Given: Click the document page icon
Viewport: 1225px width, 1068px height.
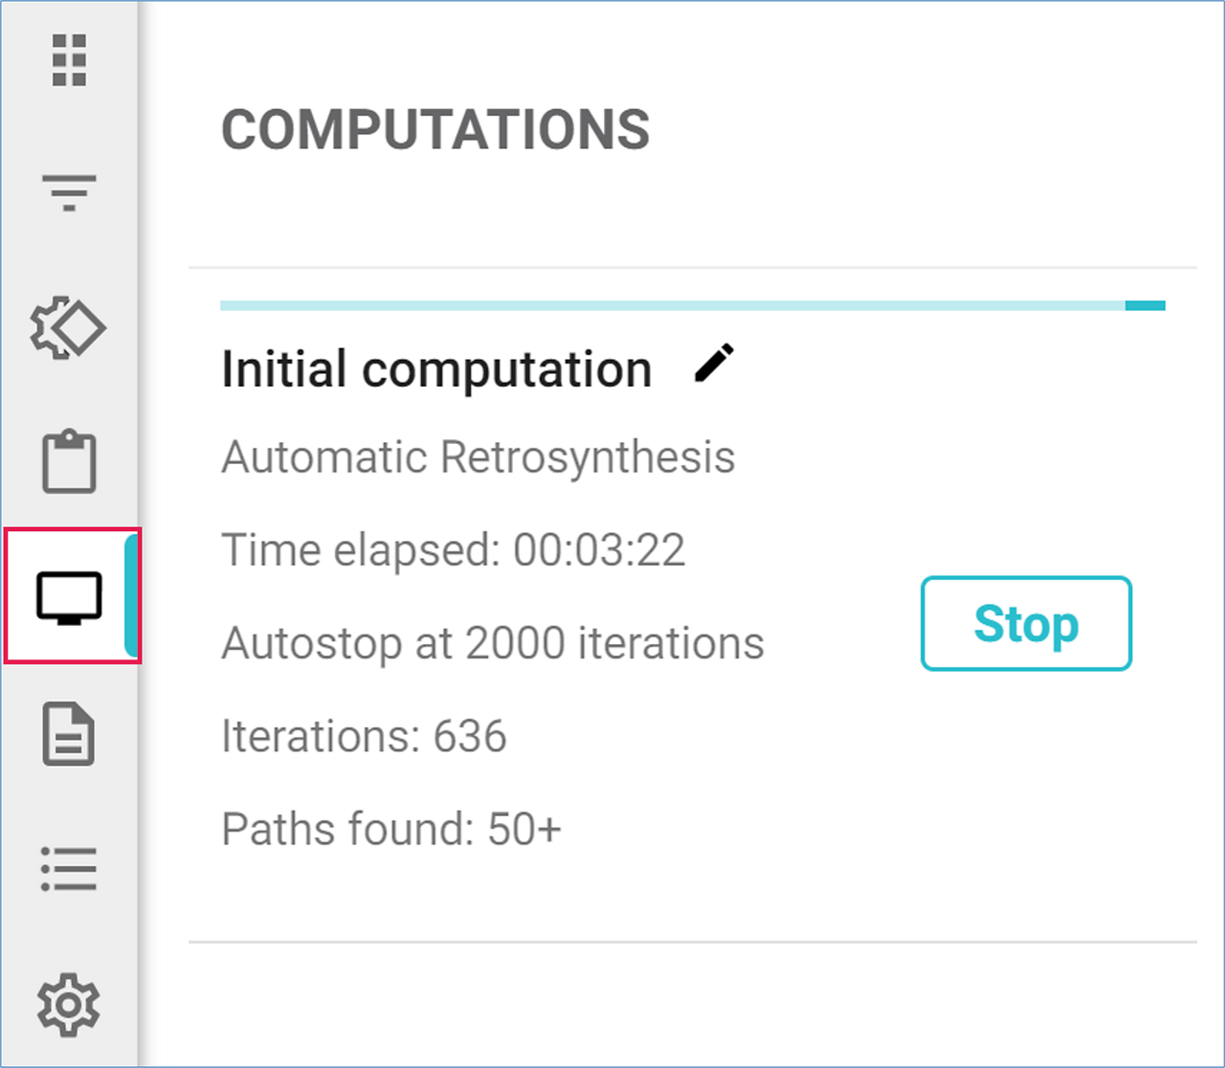Looking at the screenshot, I should 69,734.
